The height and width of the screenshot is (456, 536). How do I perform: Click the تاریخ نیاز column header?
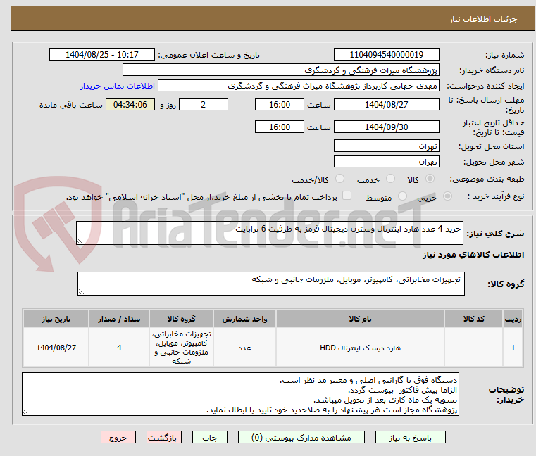click(x=56, y=319)
